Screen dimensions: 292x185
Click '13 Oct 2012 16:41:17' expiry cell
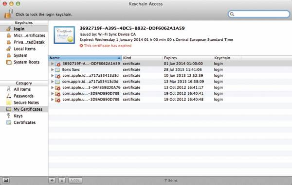coord(183,87)
